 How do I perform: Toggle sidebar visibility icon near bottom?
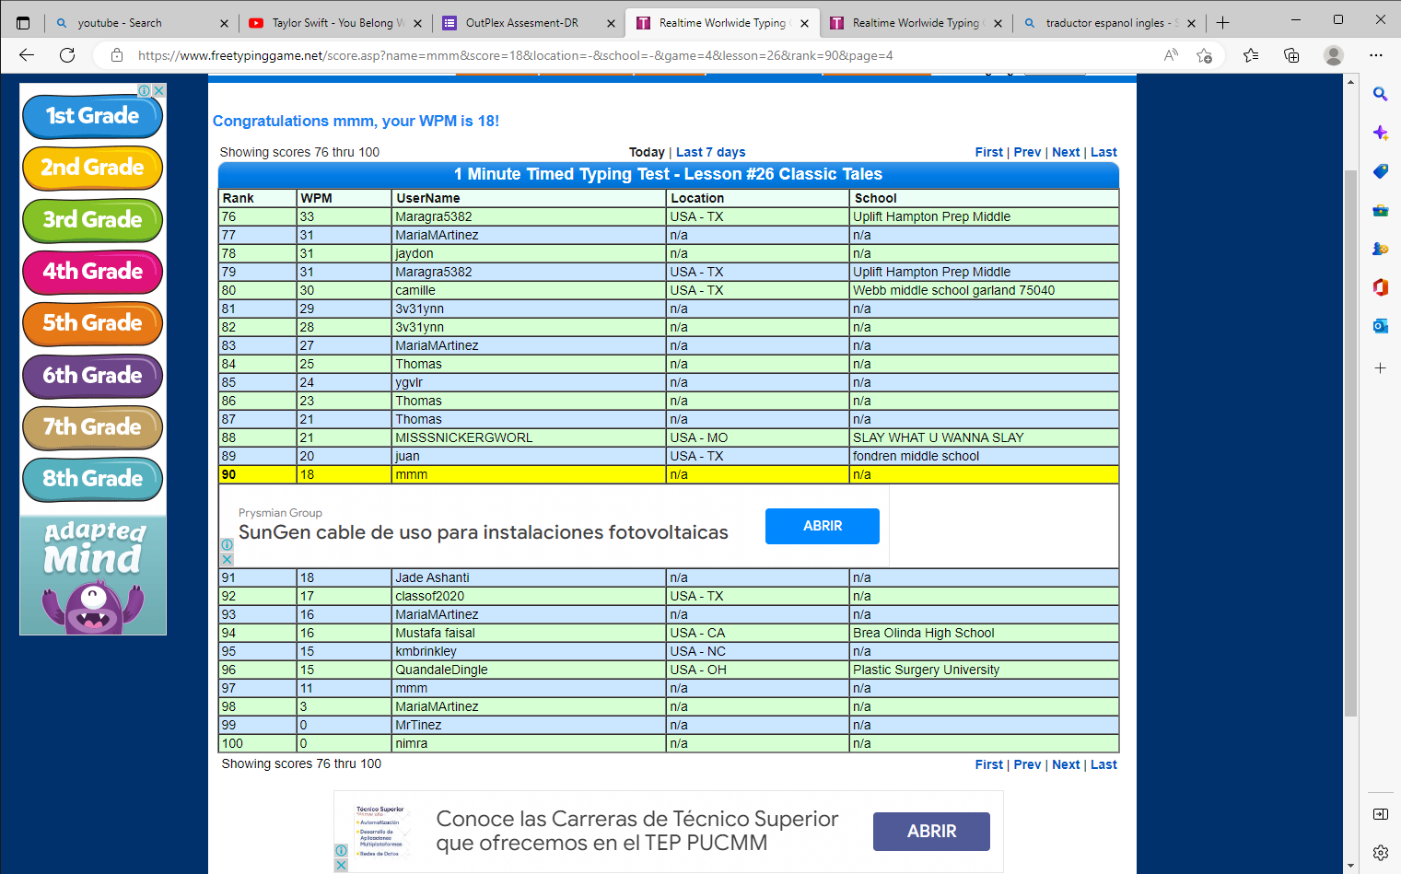(1380, 814)
